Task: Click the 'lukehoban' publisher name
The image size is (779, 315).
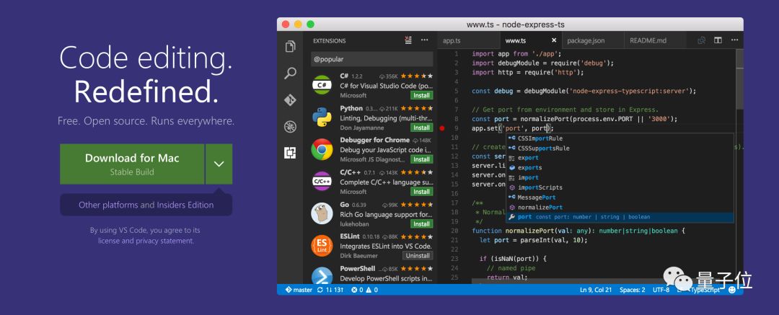Action: (353, 224)
